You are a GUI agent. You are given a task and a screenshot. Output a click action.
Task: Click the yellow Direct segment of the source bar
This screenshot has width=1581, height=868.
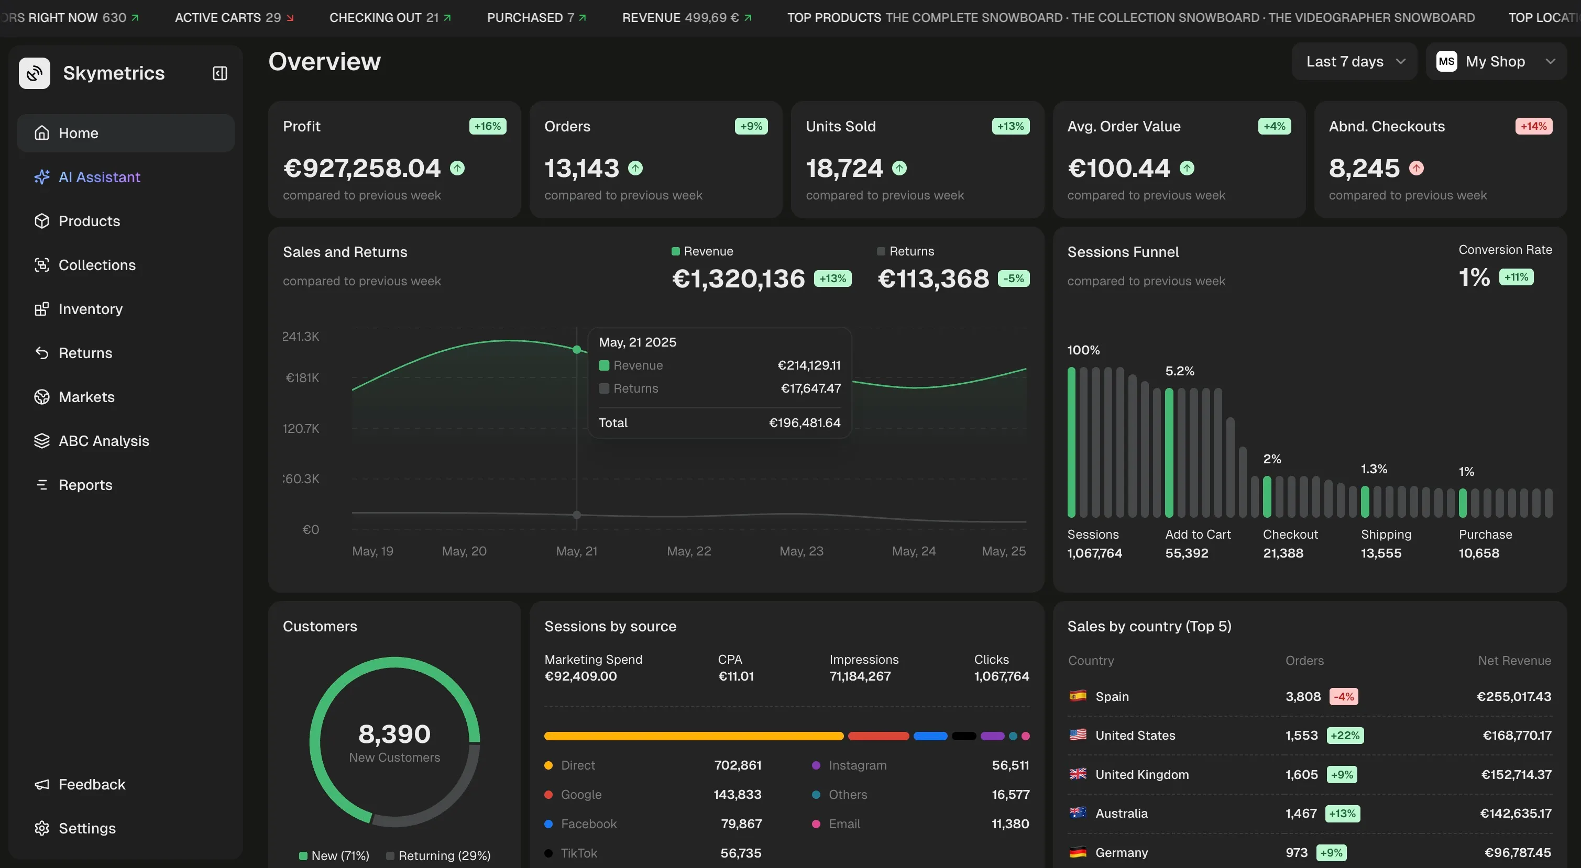click(694, 736)
